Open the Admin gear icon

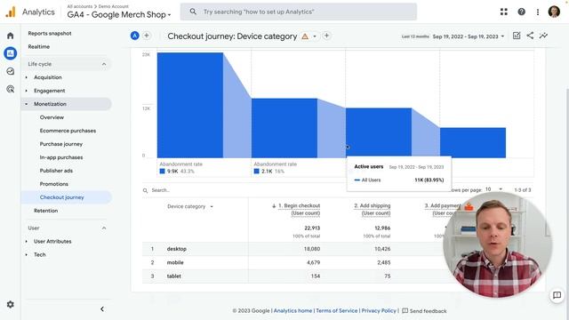[10, 304]
